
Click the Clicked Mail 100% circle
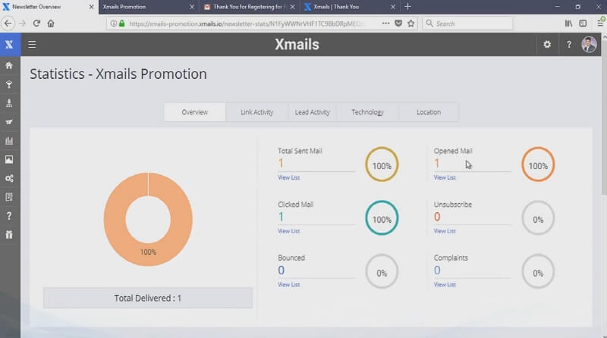coord(382,218)
